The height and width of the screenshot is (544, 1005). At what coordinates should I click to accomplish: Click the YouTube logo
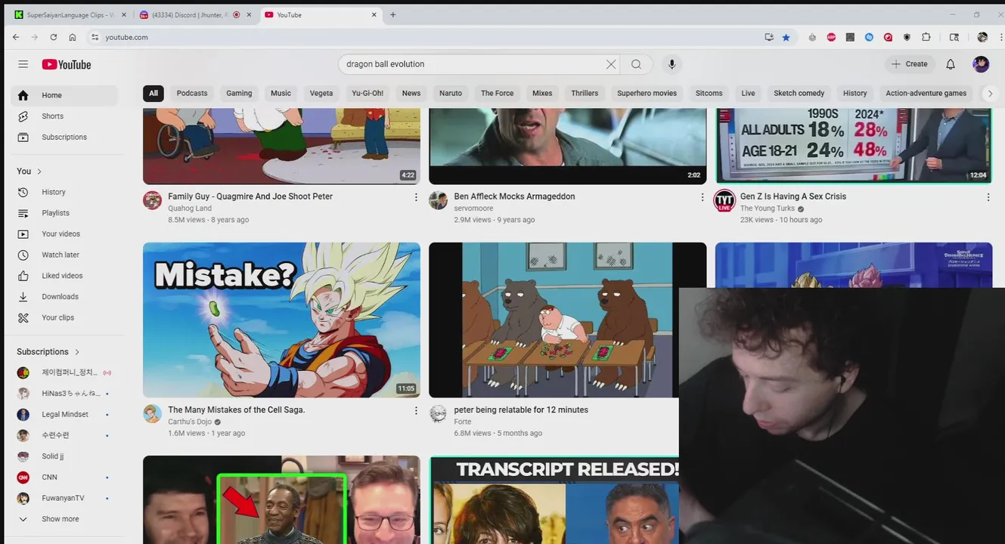(x=67, y=64)
